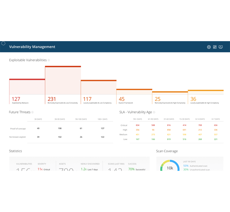The image size is (230, 212).
Task: Click Proof of concept 30 days value 49
Action: pyautogui.click(x=38, y=128)
